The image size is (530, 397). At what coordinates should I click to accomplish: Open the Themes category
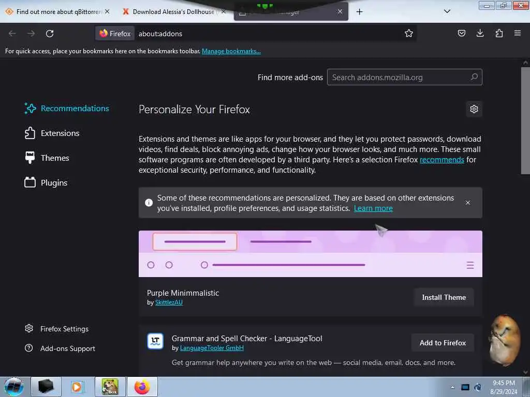47,158
